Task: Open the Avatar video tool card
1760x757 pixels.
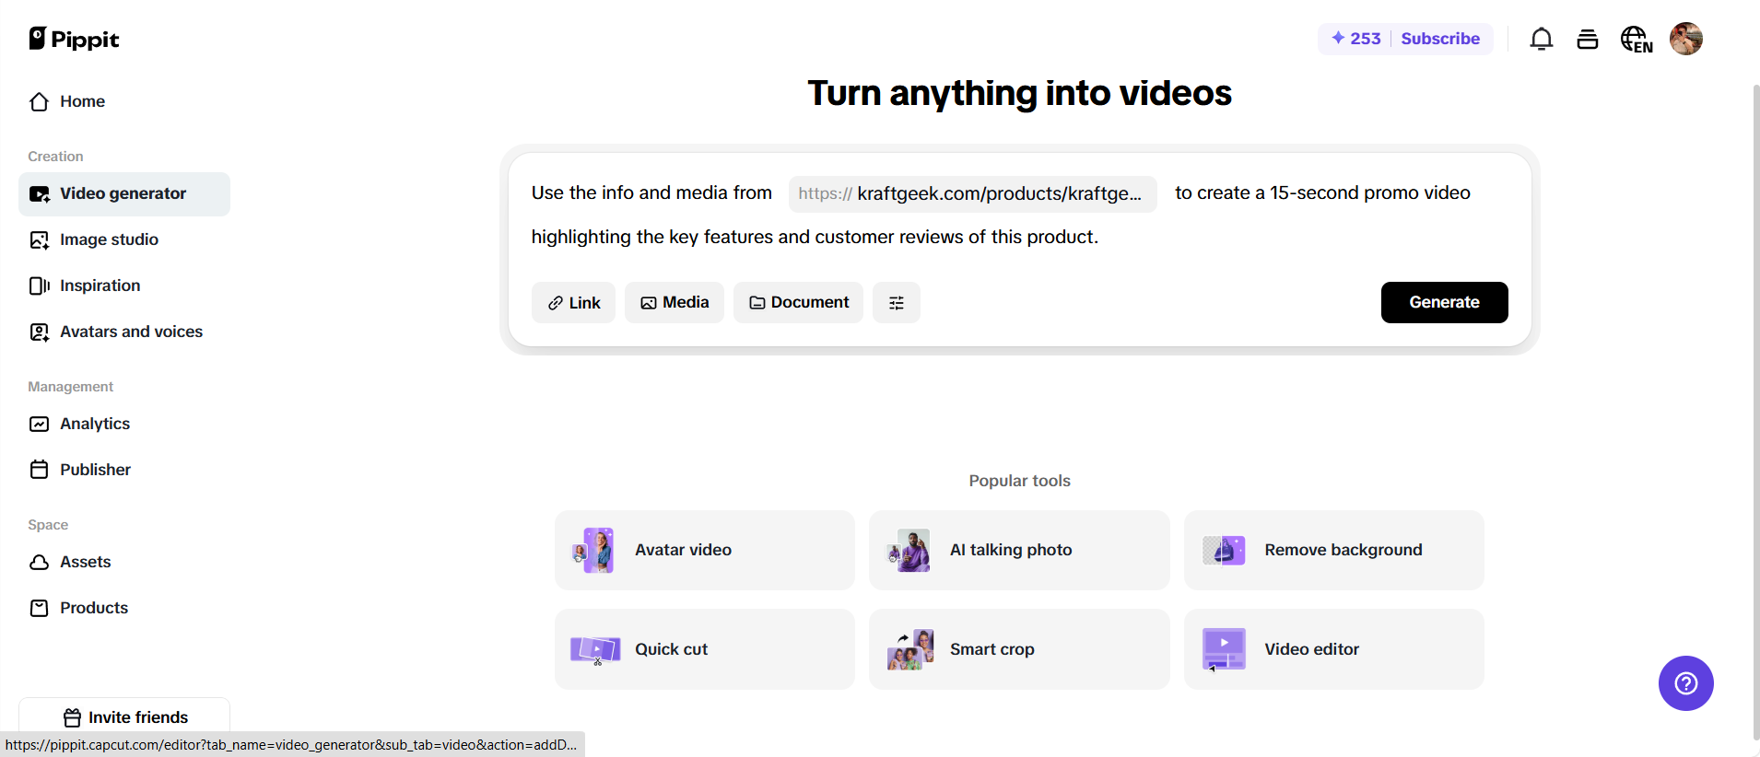Action: tap(705, 550)
